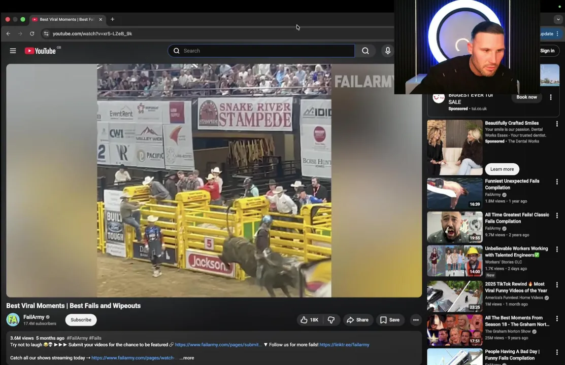Start voice search with microphone icon
Screen dimensions: 565x365
point(388,51)
